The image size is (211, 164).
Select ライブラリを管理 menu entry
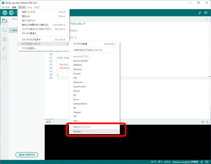(x=81, y=44)
